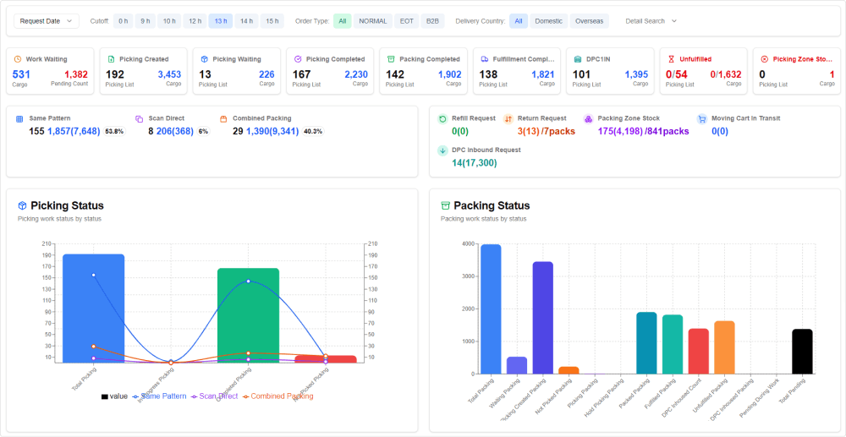Select the 13 h cutoff option
The height and width of the screenshot is (437, 846).
point(221,21)
